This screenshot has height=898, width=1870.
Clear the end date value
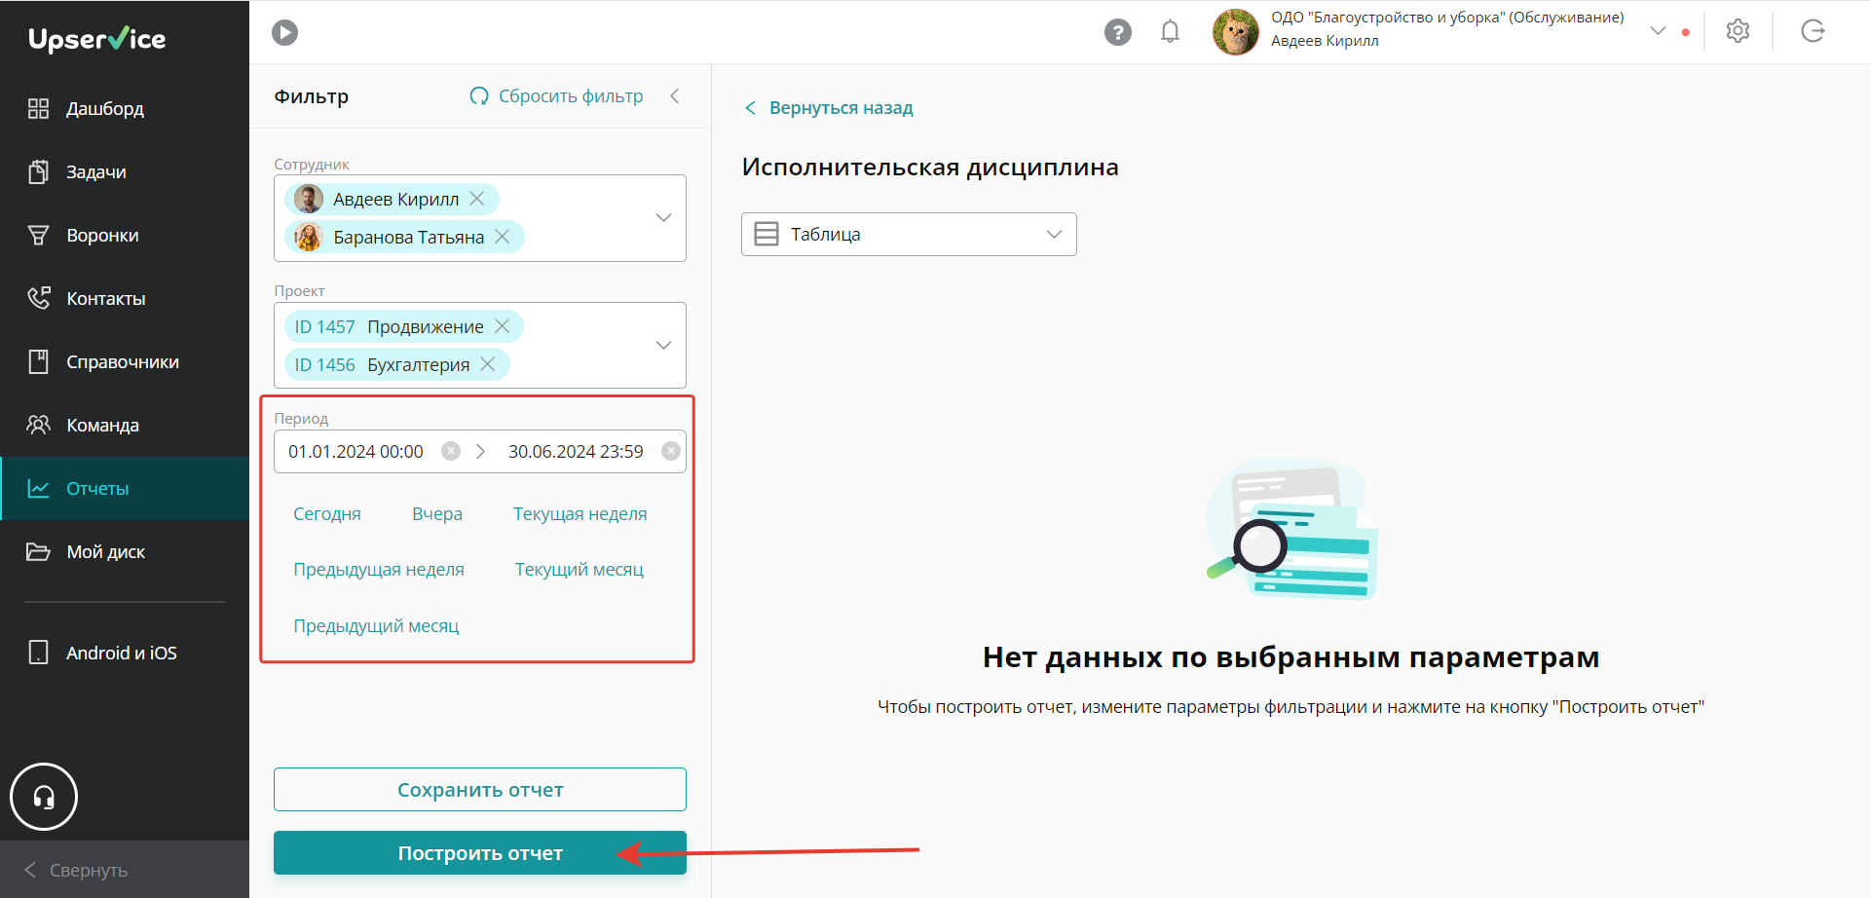(x=671, y=451)
